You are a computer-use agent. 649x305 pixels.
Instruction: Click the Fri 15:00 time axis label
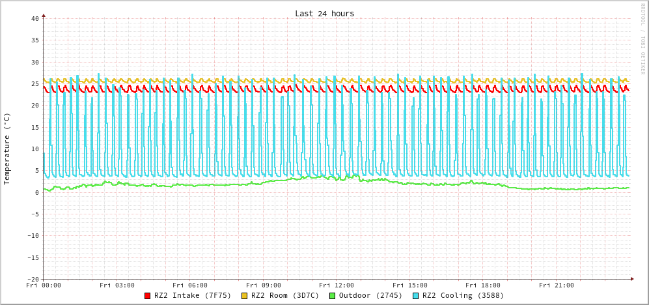(410, 285)
